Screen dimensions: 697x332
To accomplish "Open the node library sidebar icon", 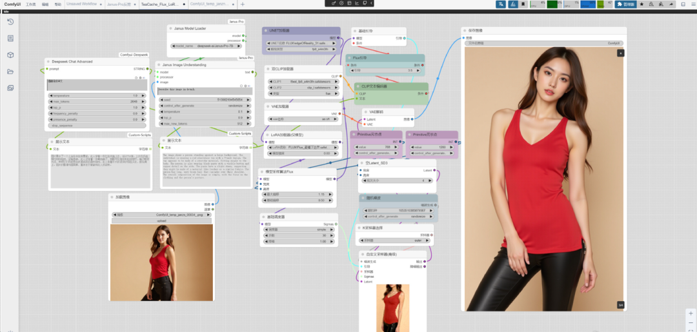I will [x=11, y=38].
